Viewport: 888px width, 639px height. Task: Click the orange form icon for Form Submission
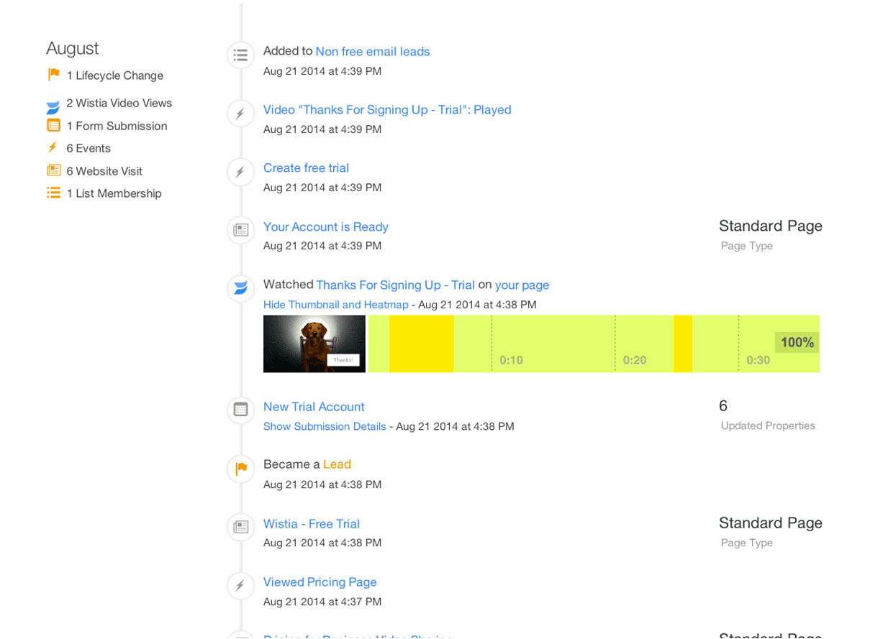click(x=53, y=125)
